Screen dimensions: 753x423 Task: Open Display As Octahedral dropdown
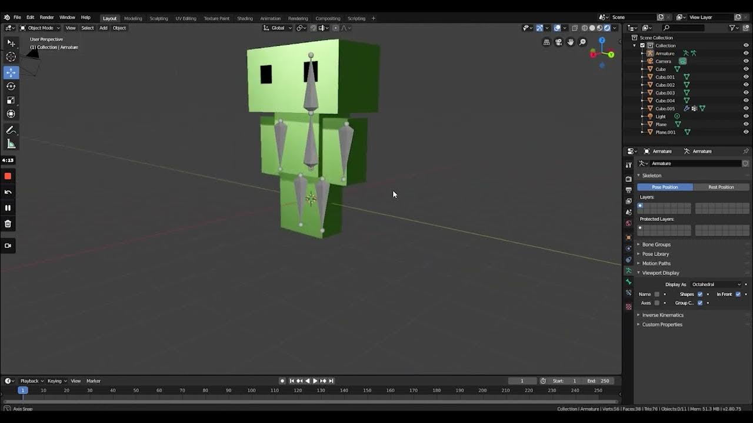tap(716, 284)
